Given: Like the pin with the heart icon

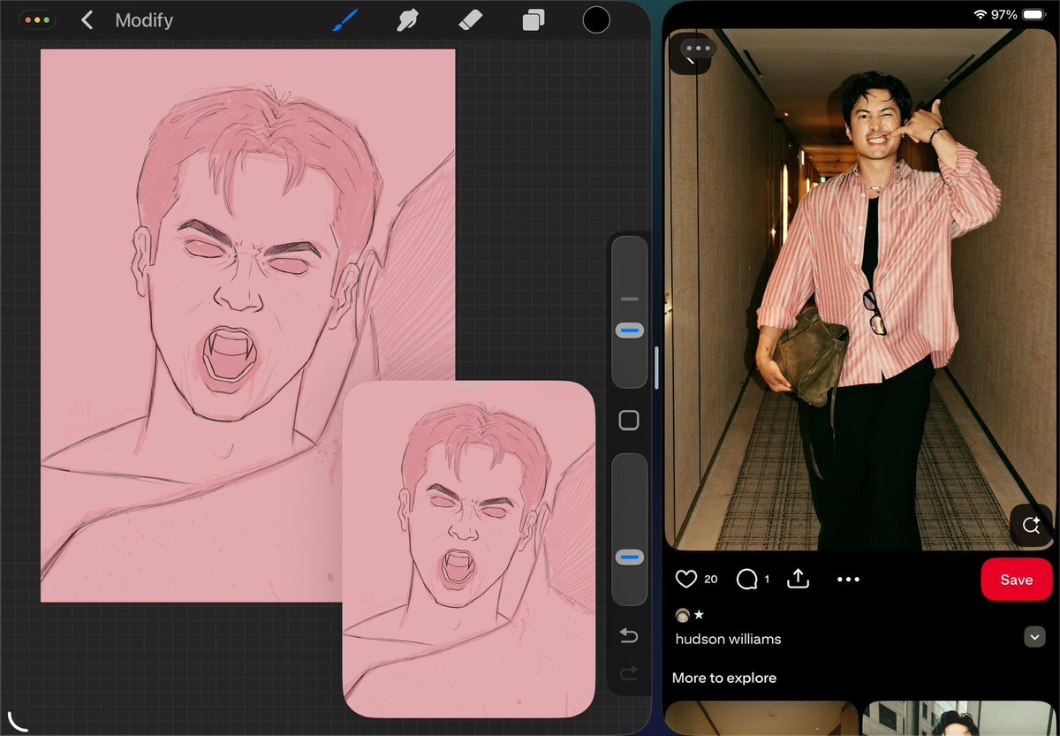Looking at the screenshot, I should [686, 579].
